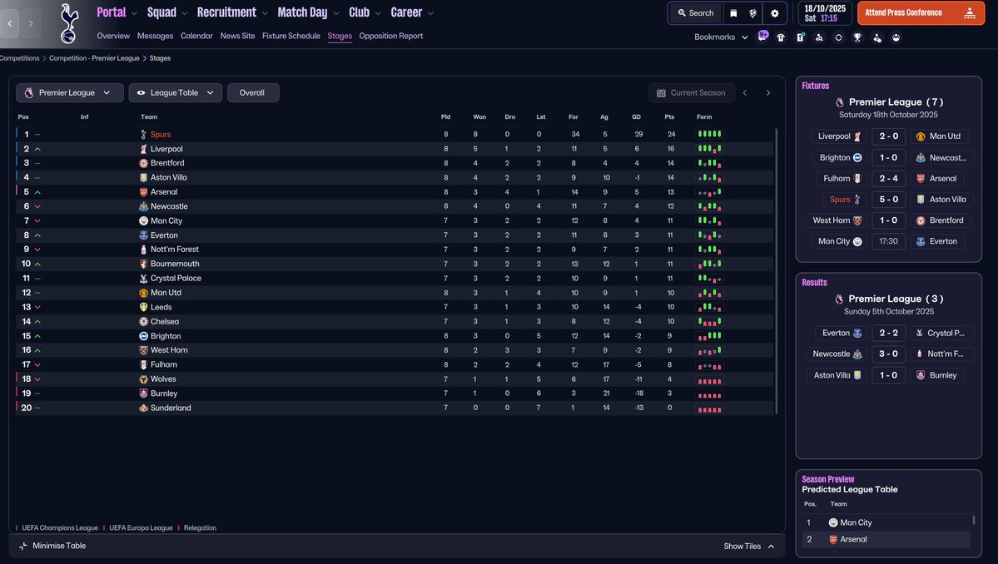Sort the table by the GD column header
Screen dimensions: 998x564
tap(637, 117)
